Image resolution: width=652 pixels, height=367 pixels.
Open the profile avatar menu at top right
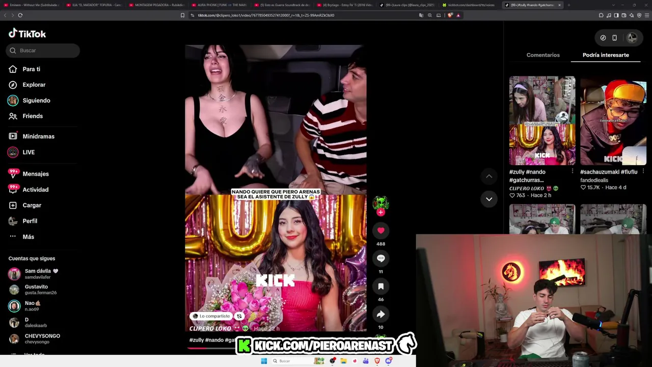tap(632, 38)
